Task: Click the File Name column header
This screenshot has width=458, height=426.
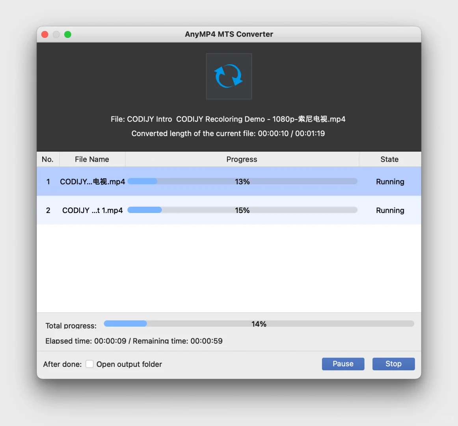Action: (92, 159)
